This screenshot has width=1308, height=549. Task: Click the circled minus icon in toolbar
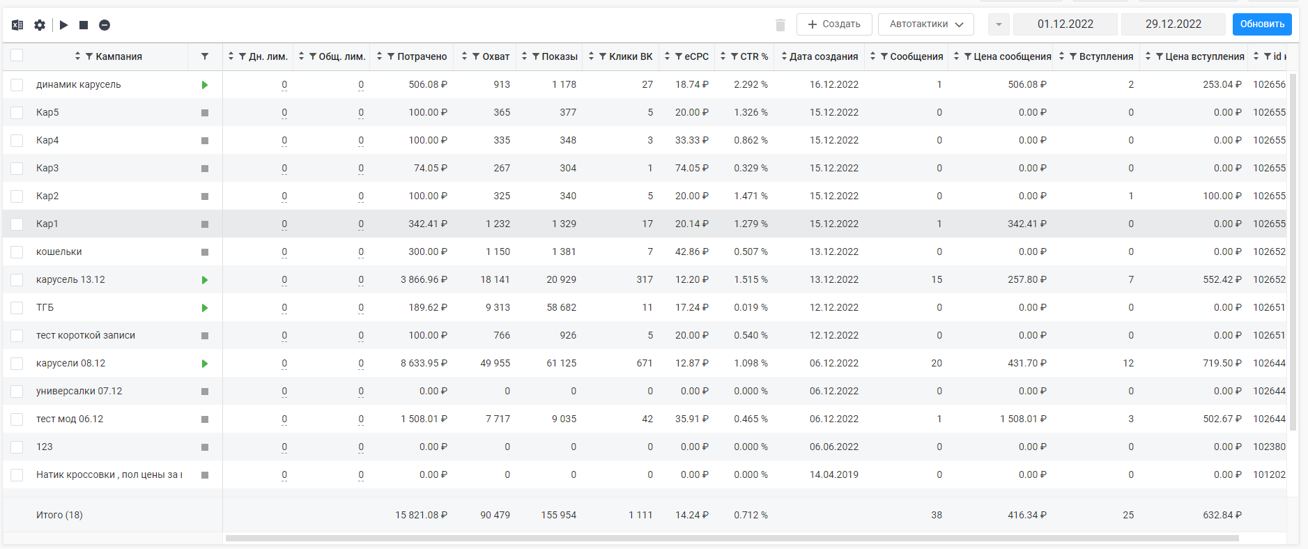(105, 25)
